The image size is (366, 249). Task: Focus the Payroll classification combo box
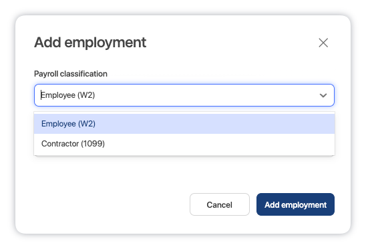184,95
